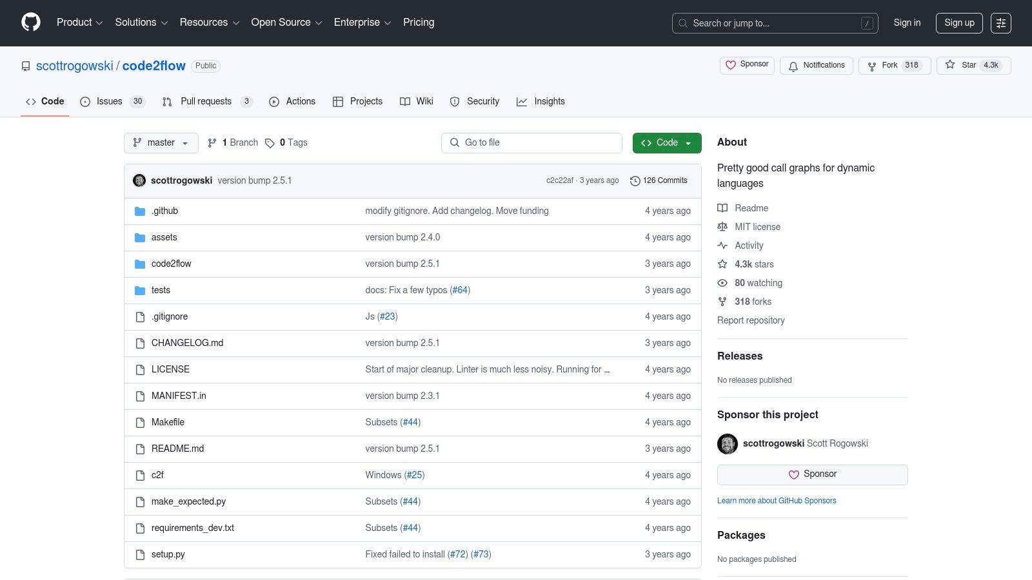Click Report repository link
The image size is (1032, 580).
[x=751, y=320]
